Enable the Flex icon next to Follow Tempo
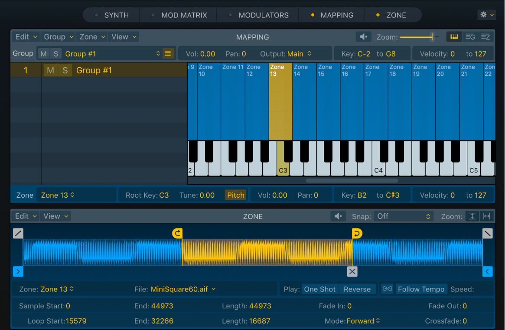The width and height of the screenshot is (505, 330). click(x=387, y=289)
